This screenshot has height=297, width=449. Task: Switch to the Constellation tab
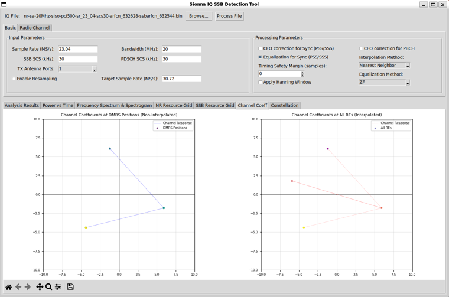(x=285, y=106)
